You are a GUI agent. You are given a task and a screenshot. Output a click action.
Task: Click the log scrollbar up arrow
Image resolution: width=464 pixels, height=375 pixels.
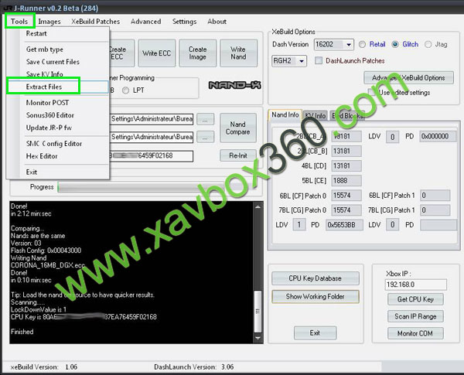tap(258, 207)
